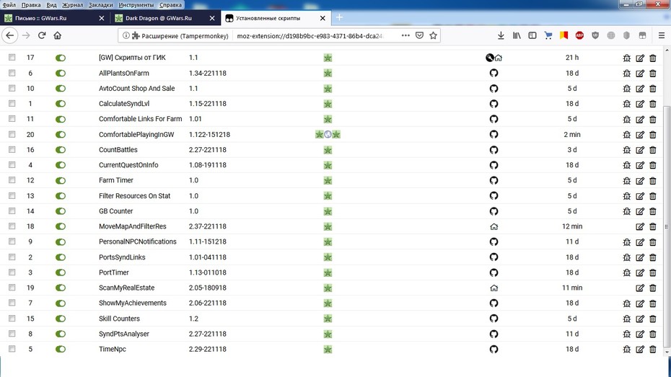Viewport: 671px width, 377px height.
Task: Open the Журнал menu
Action: point(72,5)
